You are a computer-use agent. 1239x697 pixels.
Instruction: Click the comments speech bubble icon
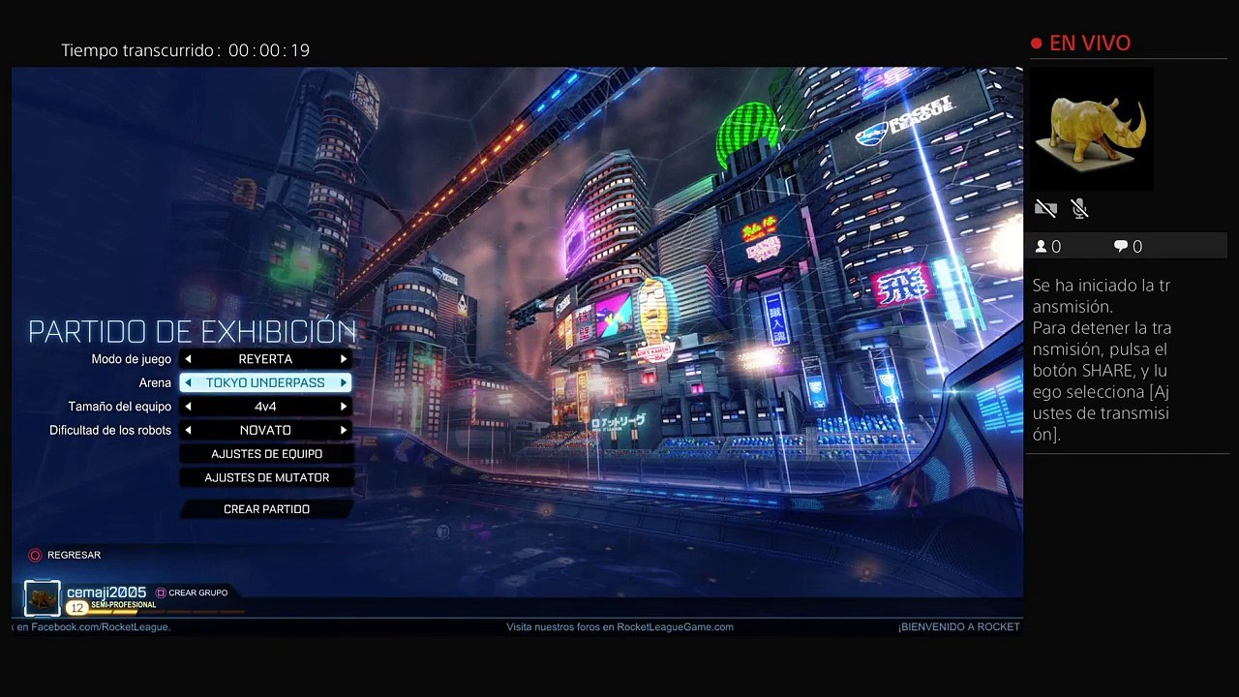pos(1121,247)
